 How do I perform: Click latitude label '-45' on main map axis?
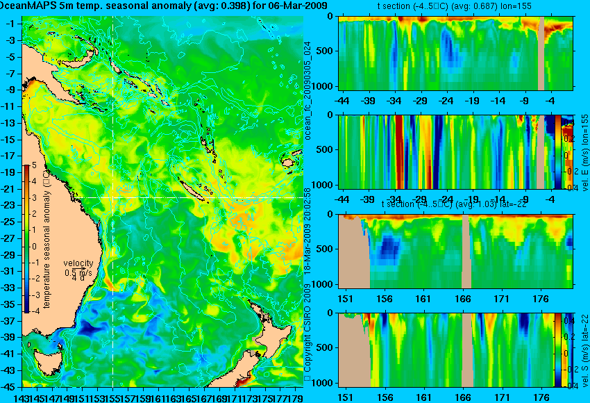click(x=8, y=387)
